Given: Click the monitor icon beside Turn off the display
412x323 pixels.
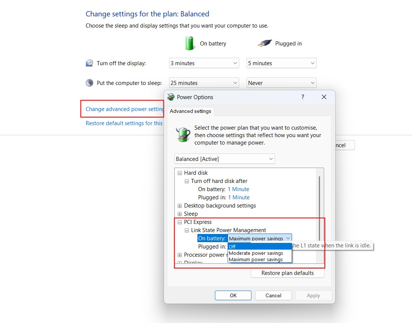Looking at the screenshot, I should [x=89, y=63].
